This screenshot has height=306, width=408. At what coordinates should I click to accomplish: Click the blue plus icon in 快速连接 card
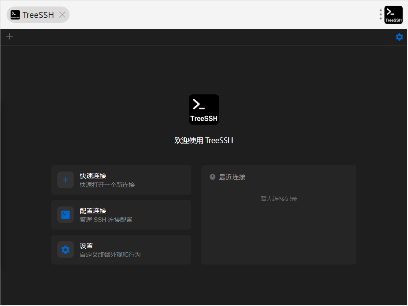pyautogui.click(x=65, y=180)
